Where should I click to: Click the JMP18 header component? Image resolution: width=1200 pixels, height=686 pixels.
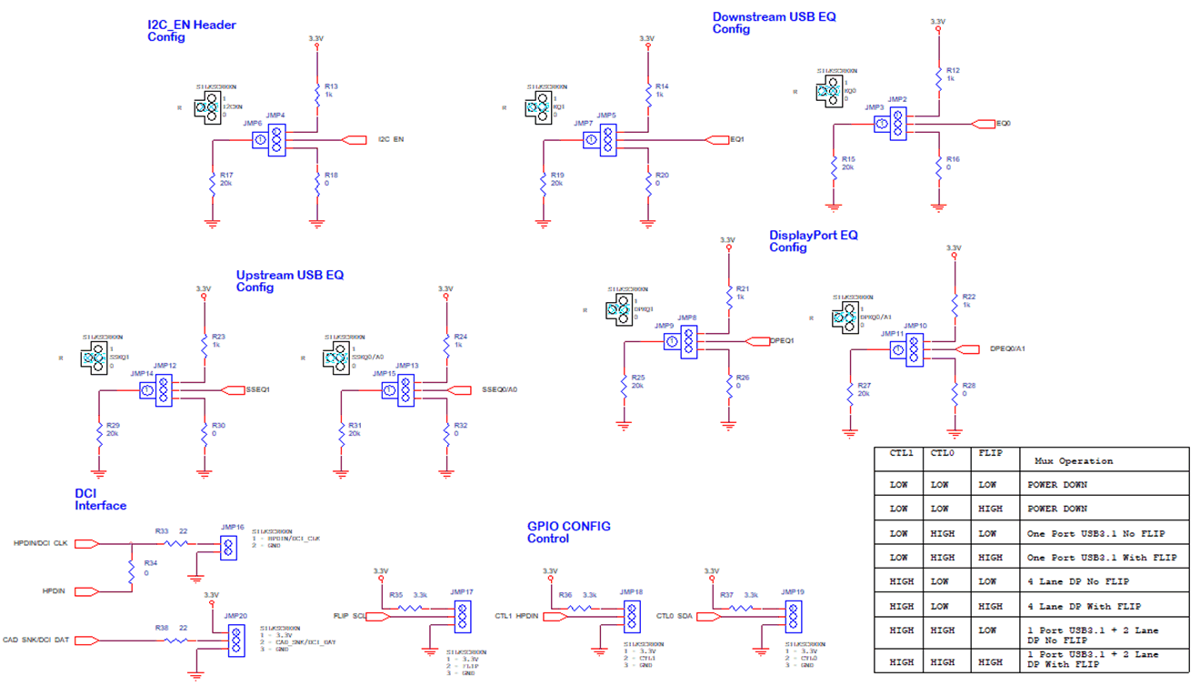(x=633, y=616)
